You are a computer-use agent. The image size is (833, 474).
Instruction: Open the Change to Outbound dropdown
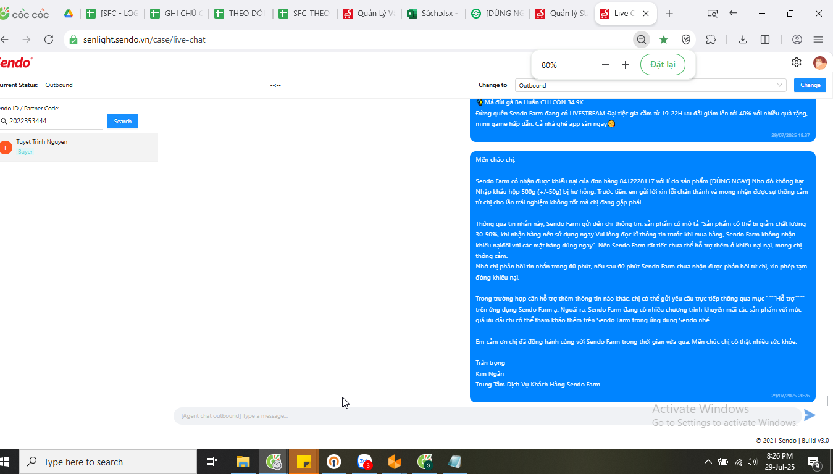pyautogui.click(x=650, y=85)
